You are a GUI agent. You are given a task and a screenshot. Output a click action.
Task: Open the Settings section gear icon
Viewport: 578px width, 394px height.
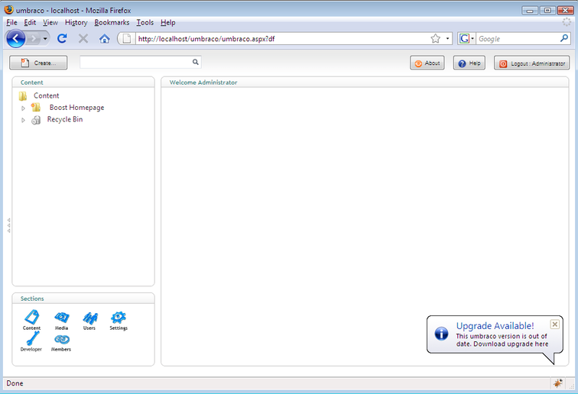pyautogui.click(x=119, y=317)
